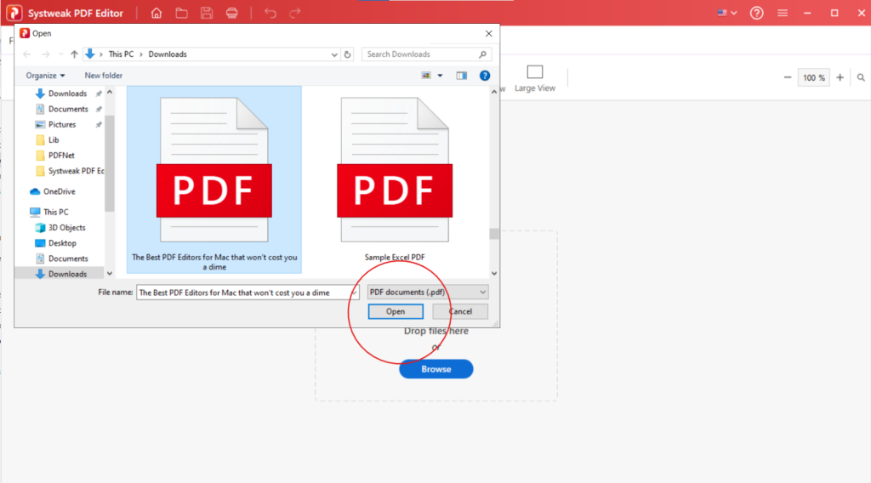The height and width of the screenshot is (483, 871).
Task: Open the hamburger menu icon
Action: (x=783, y=13)
